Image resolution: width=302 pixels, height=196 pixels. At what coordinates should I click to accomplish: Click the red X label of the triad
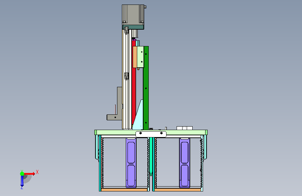[x=37, y=172]
